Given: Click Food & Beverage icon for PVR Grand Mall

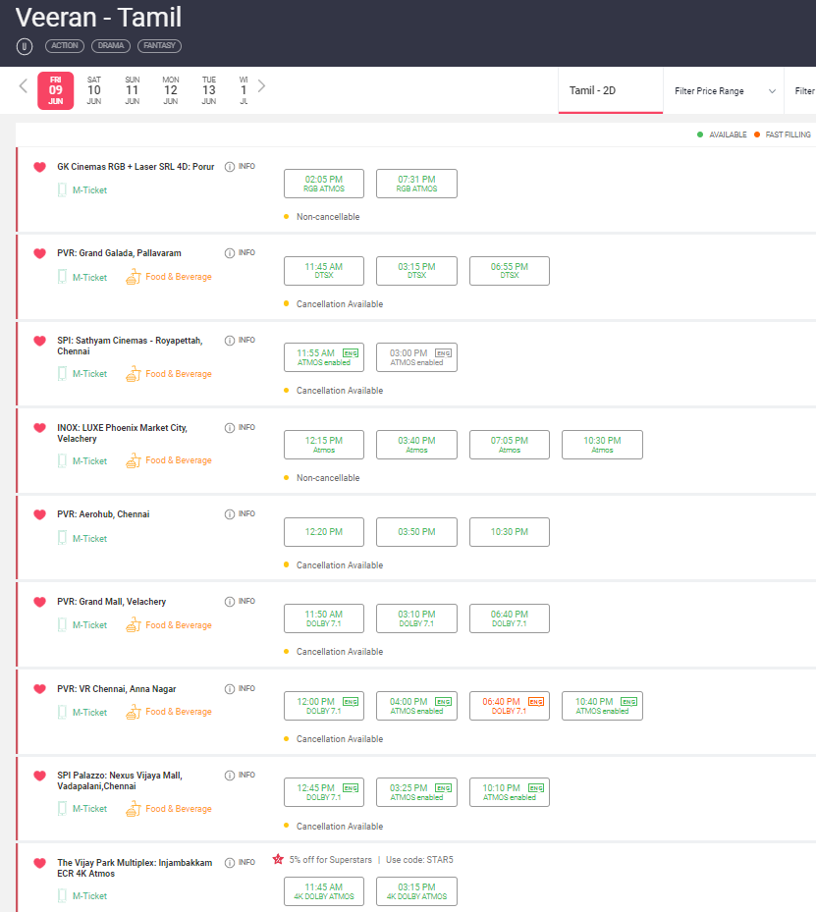Looking at the screenshot, I should point(134,625).
